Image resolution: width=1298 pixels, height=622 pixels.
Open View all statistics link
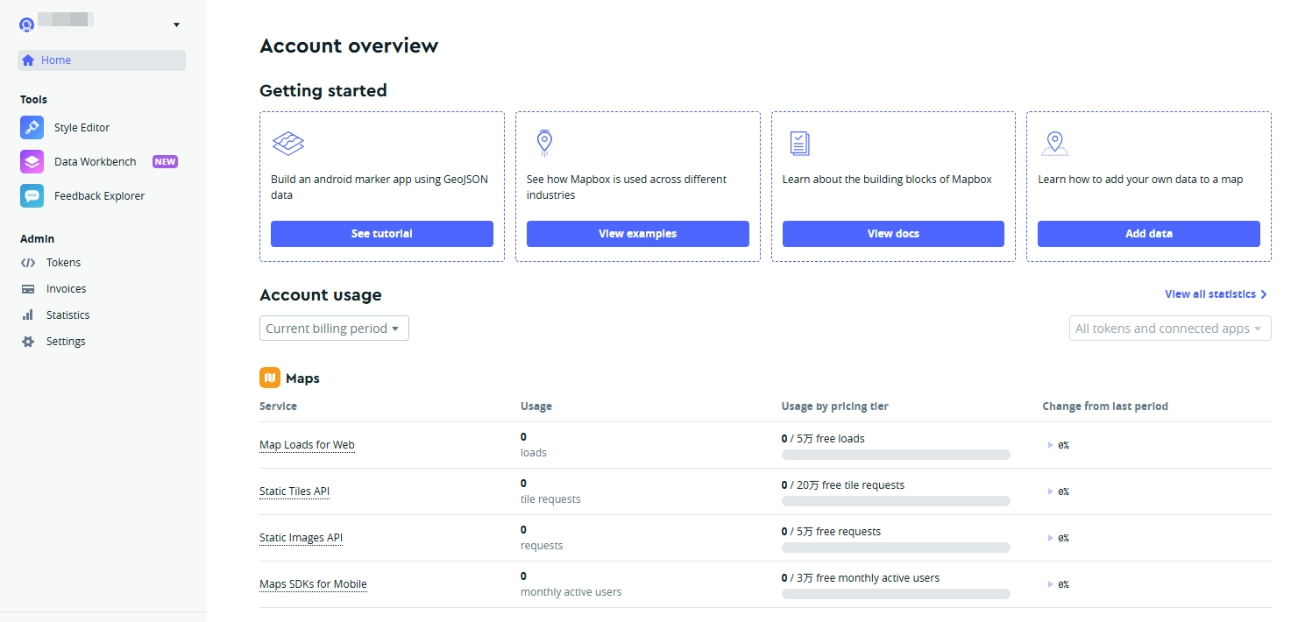click(x=1210, y=294)
